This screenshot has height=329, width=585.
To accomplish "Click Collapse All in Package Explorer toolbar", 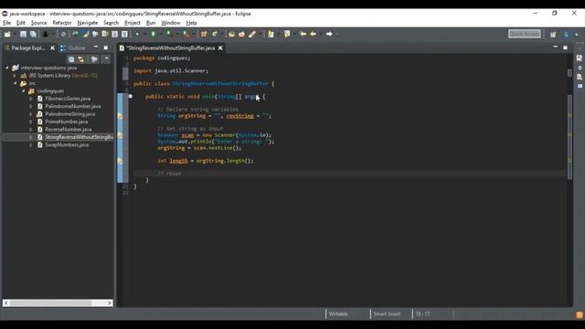I will pos(71,59).
